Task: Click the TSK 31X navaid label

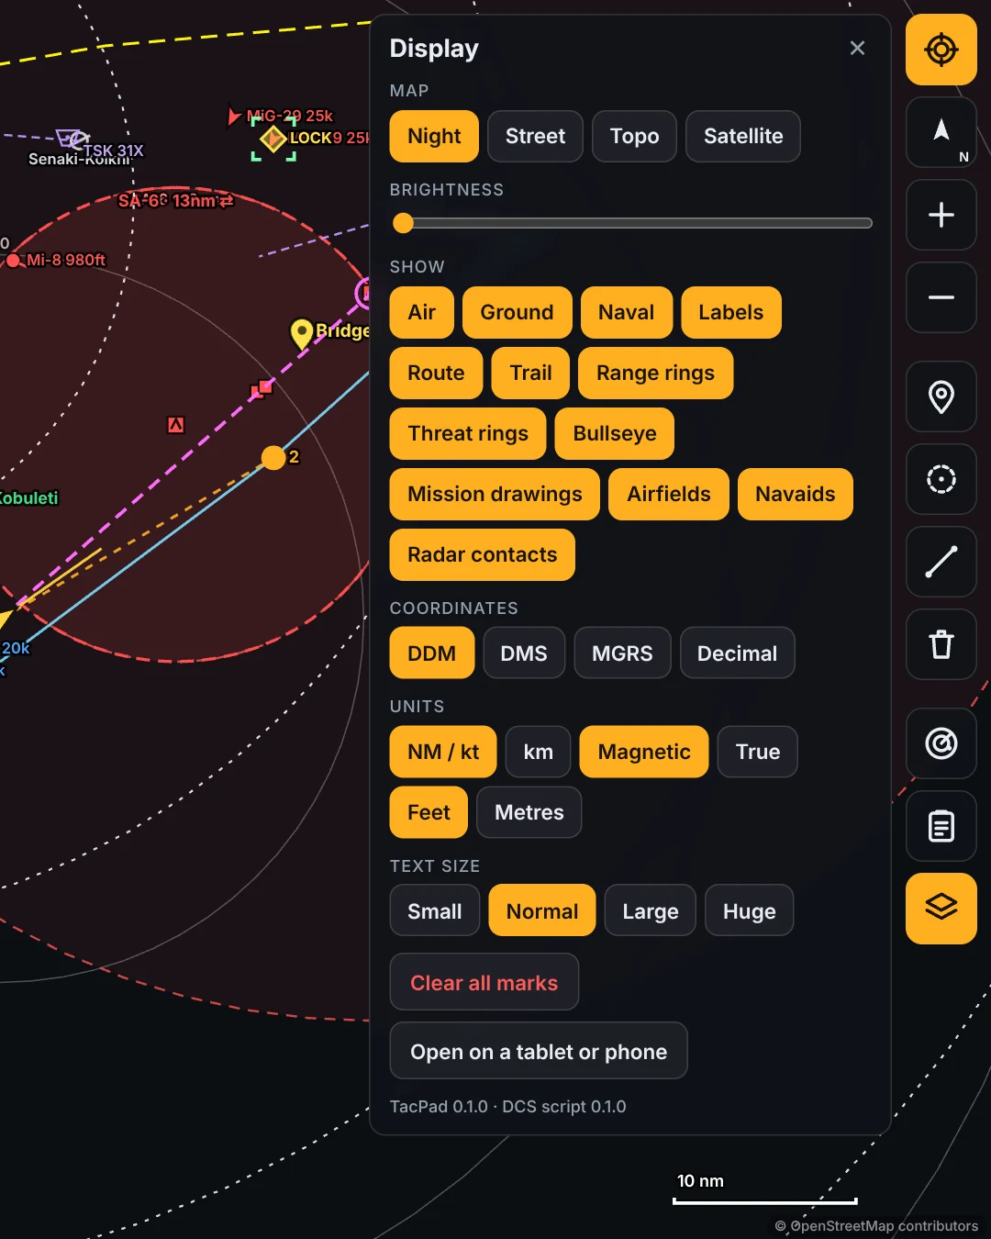Action: (114, 151)
